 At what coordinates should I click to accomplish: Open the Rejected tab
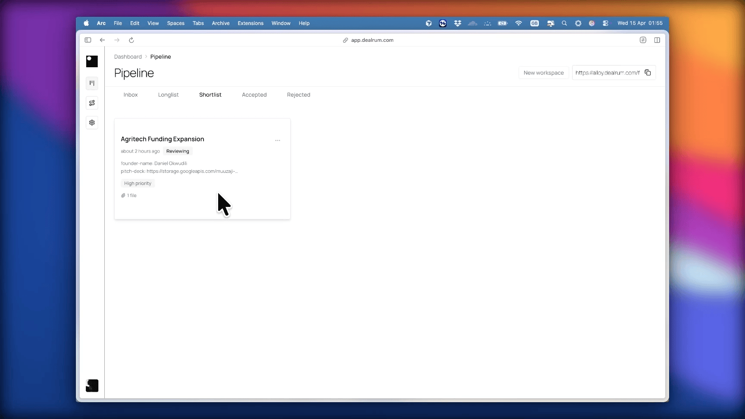click(298, 95)
